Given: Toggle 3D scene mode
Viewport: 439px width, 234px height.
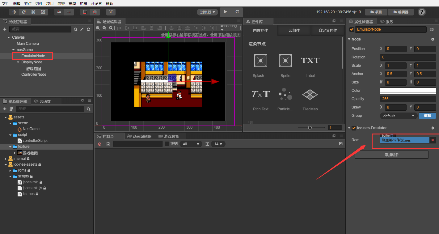Looking at the screenshot, I should [111, 12].
